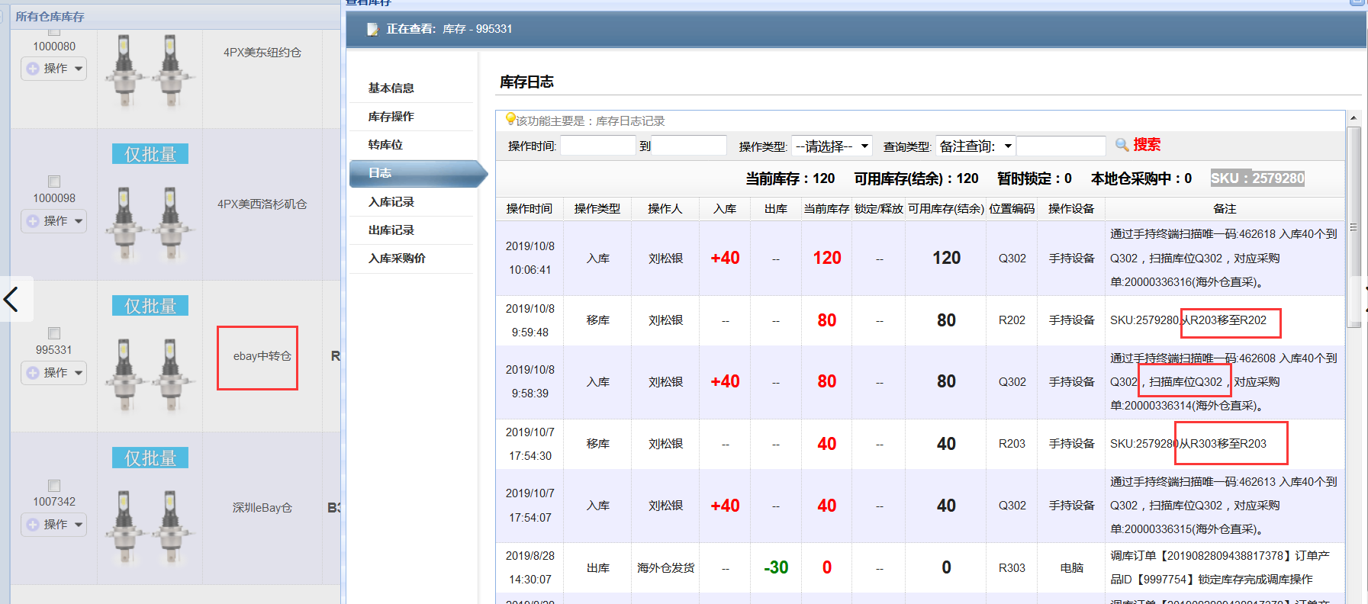Open the 查询类型 备注查询 dropdown
The width and height of the screenshot is (1368, 604).
[x=976, y=146]
